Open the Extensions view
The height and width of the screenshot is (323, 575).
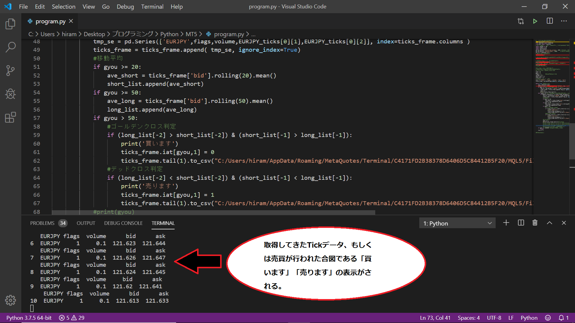(x=10, y=118)
